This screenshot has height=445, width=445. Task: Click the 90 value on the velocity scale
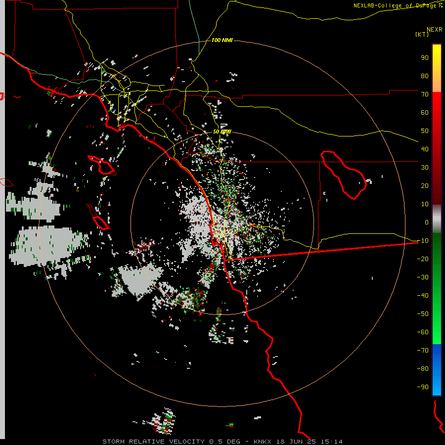click(425, 58)
